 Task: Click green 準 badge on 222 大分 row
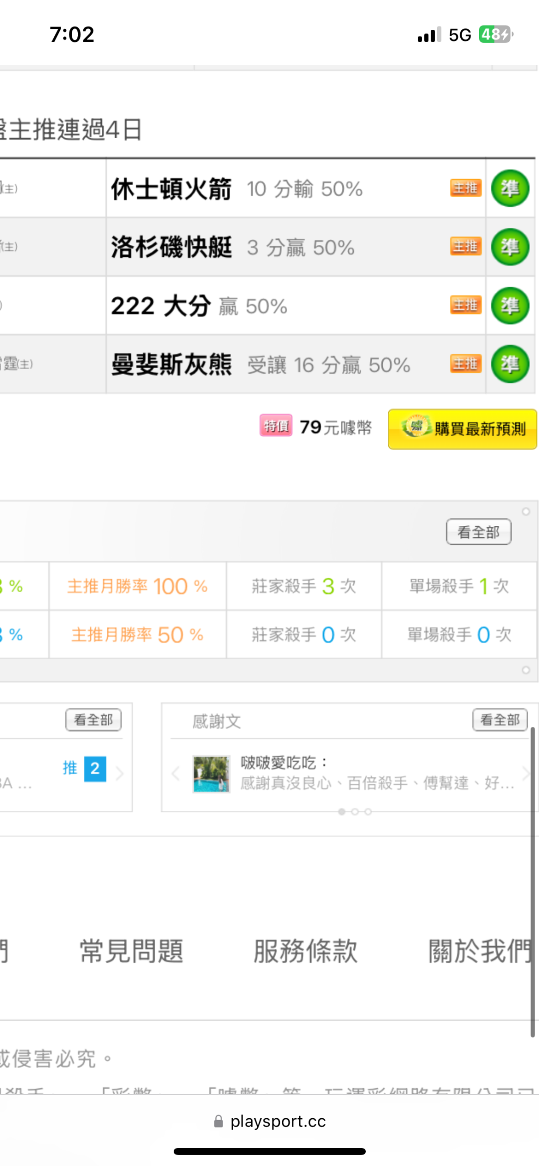[510, 306]
